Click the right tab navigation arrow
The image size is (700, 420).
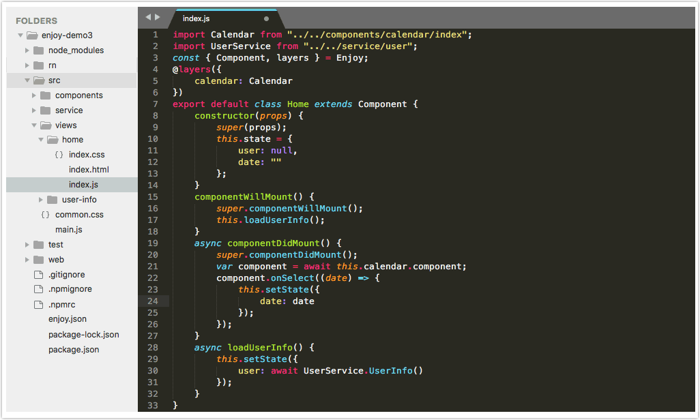coord(158,17)
